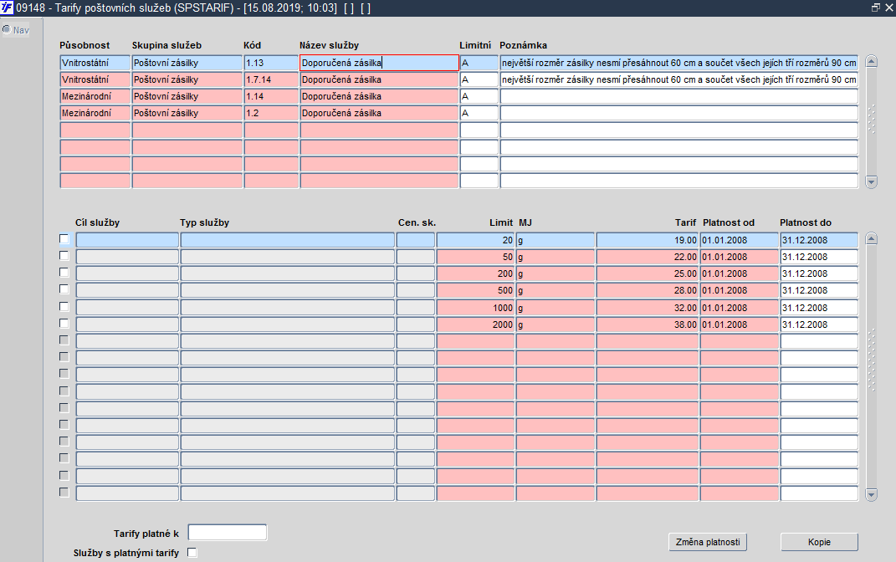
Task: Click the Změna platnosti button
Action: pyautogui.click(x=708, y=542)
